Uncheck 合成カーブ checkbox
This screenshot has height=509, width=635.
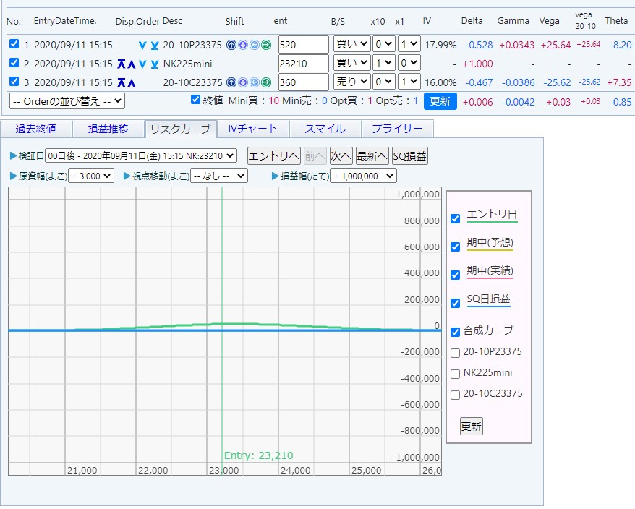click(455, 333)
